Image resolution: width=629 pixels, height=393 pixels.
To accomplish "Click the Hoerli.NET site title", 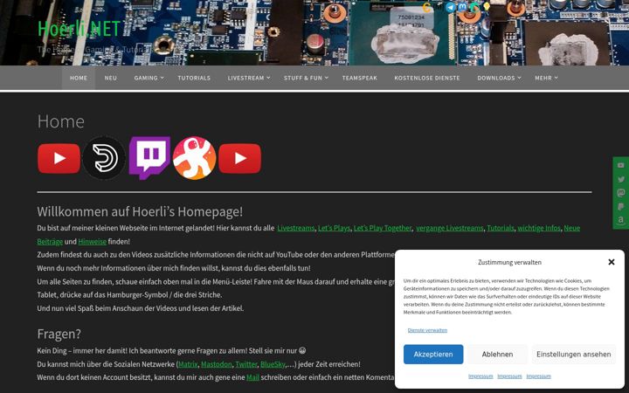I will click(79, 29).
